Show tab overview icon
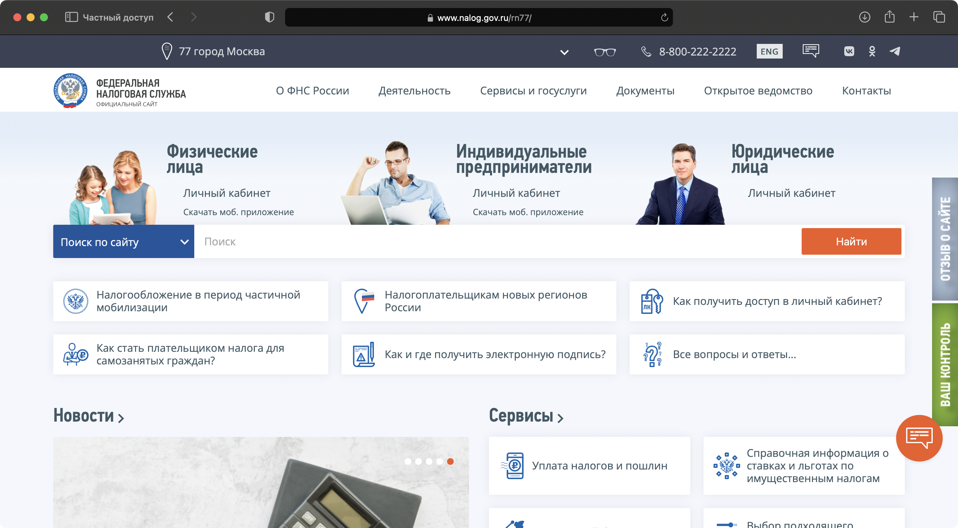 (x=939, y=17)
